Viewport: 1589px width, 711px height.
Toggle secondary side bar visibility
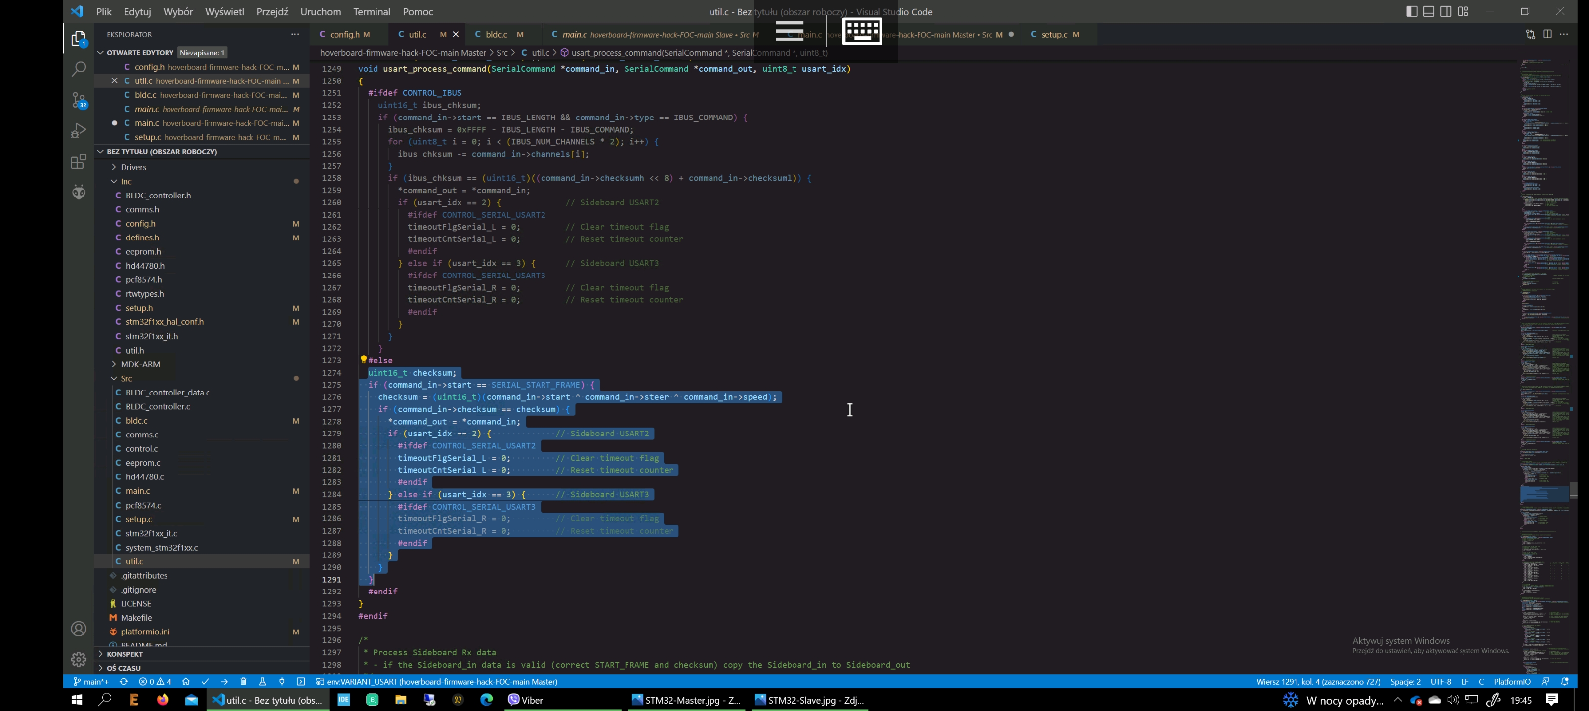1445,11
